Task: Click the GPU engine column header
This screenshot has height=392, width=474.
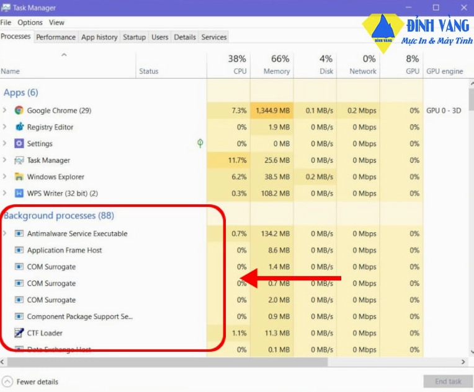Action: click(446, 65)
